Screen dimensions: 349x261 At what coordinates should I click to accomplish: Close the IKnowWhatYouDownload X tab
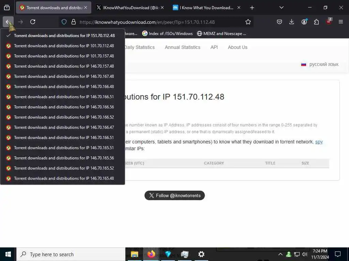(x=162, y=7)
